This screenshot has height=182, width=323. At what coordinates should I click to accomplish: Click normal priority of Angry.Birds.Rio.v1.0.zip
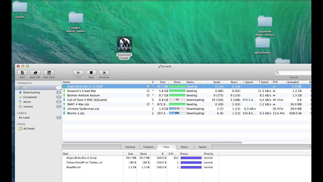point(208,158)
